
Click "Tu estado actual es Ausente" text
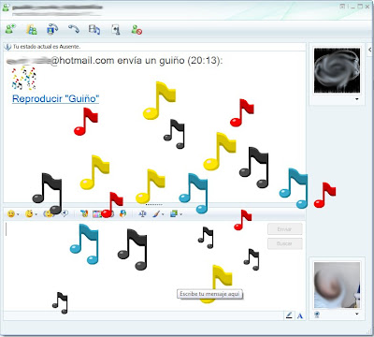[47, 47]
